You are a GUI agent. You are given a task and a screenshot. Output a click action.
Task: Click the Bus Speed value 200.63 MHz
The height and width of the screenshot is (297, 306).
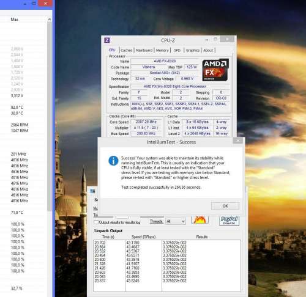146,134
